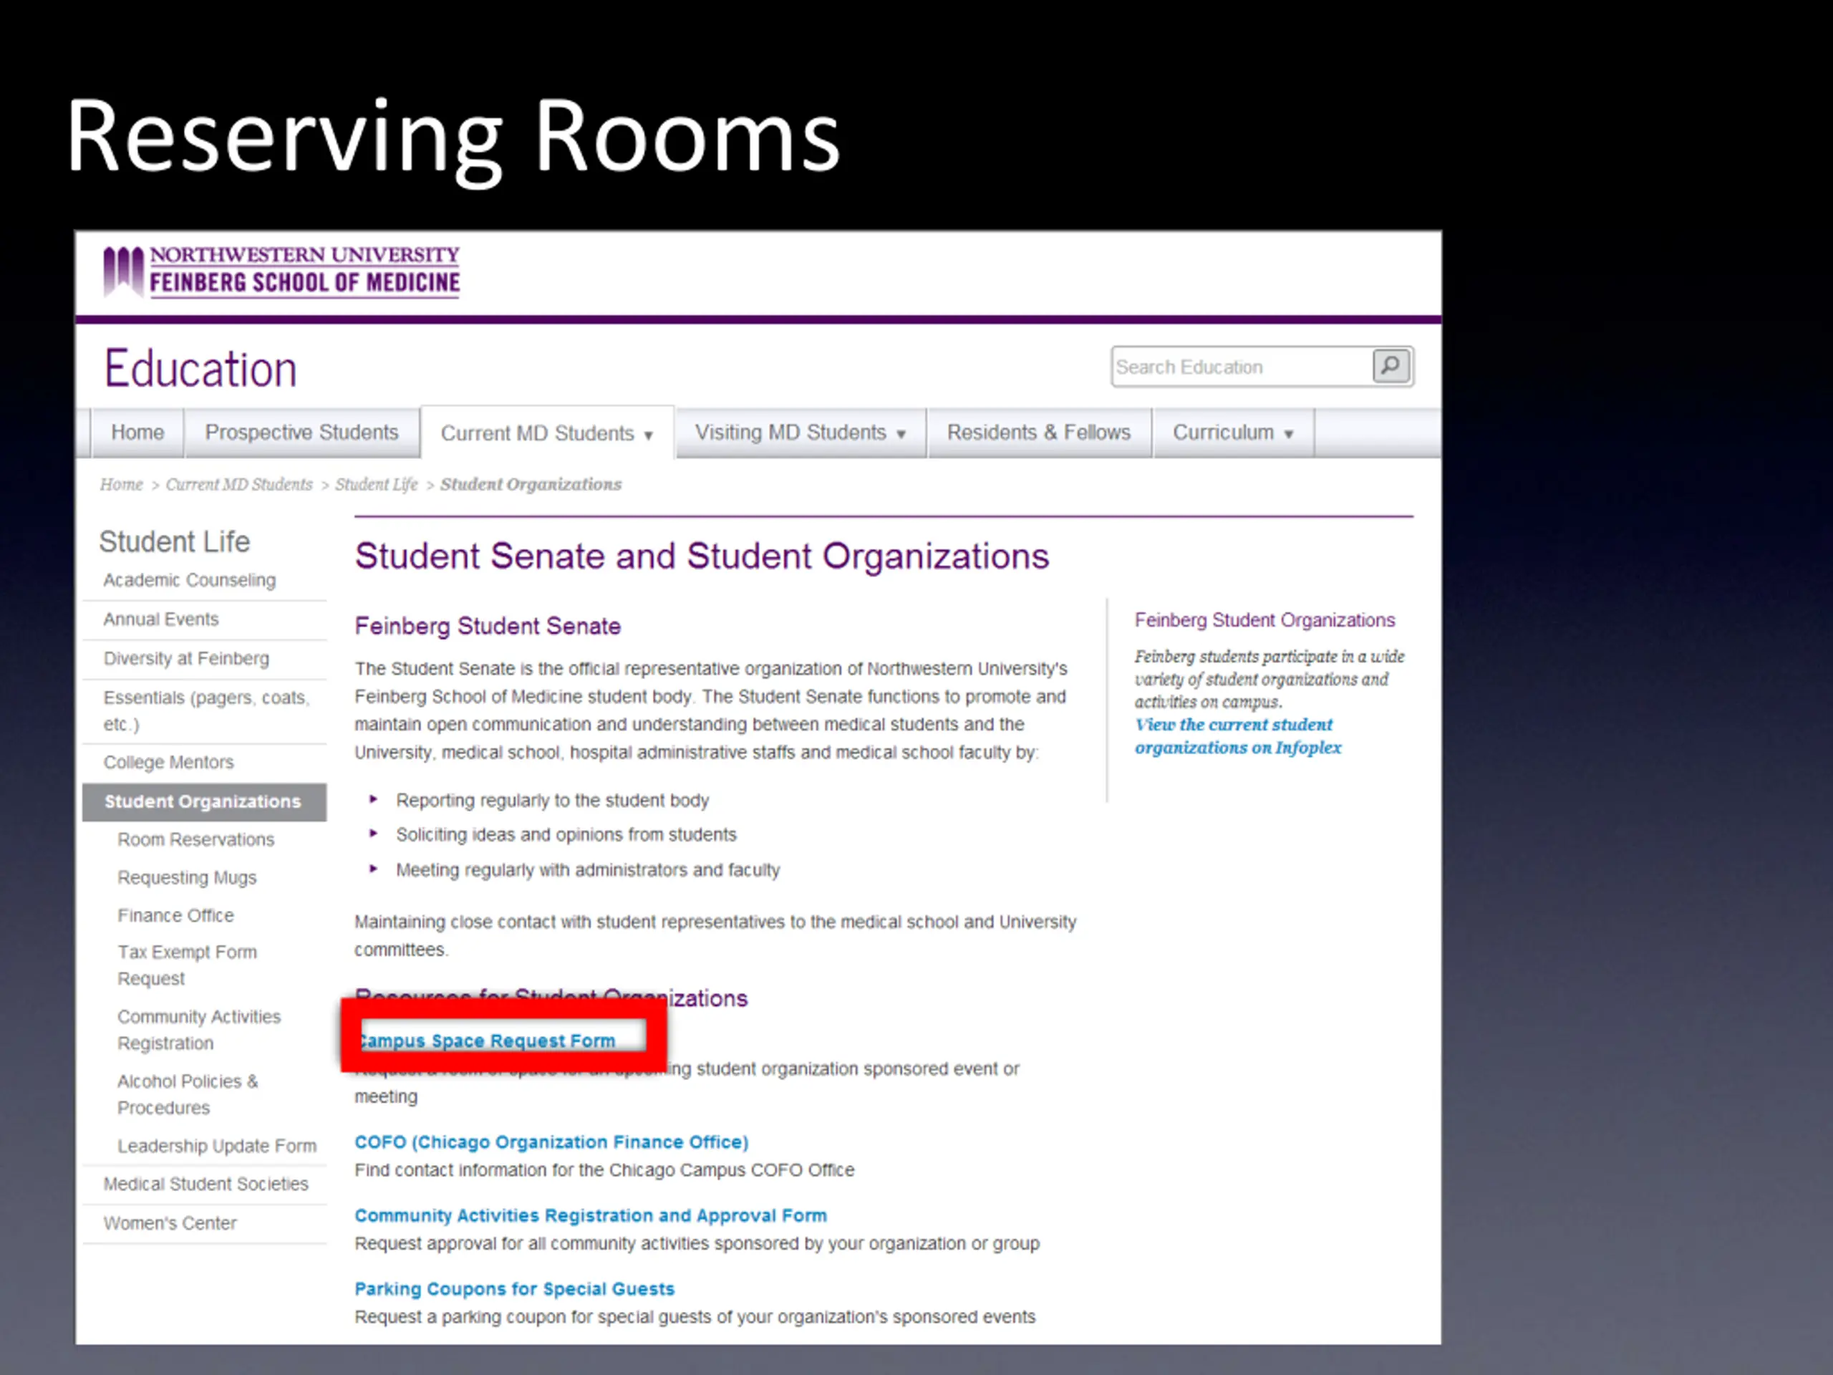Click the Home breadcrumb link
Screen dimensions: 1833x1375
pos(121,484)
